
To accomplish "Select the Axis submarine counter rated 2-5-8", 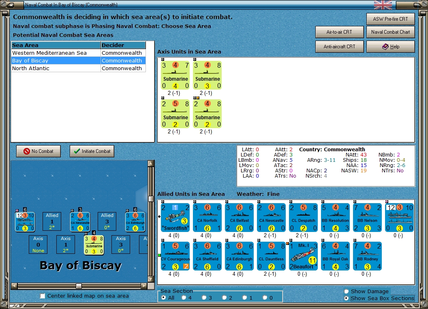I will 175,114.
